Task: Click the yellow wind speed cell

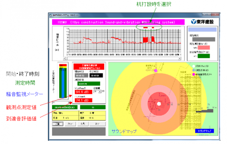Action: coord(66,118)
